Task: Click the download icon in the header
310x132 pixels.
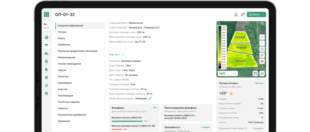Action: click(236, 15)
